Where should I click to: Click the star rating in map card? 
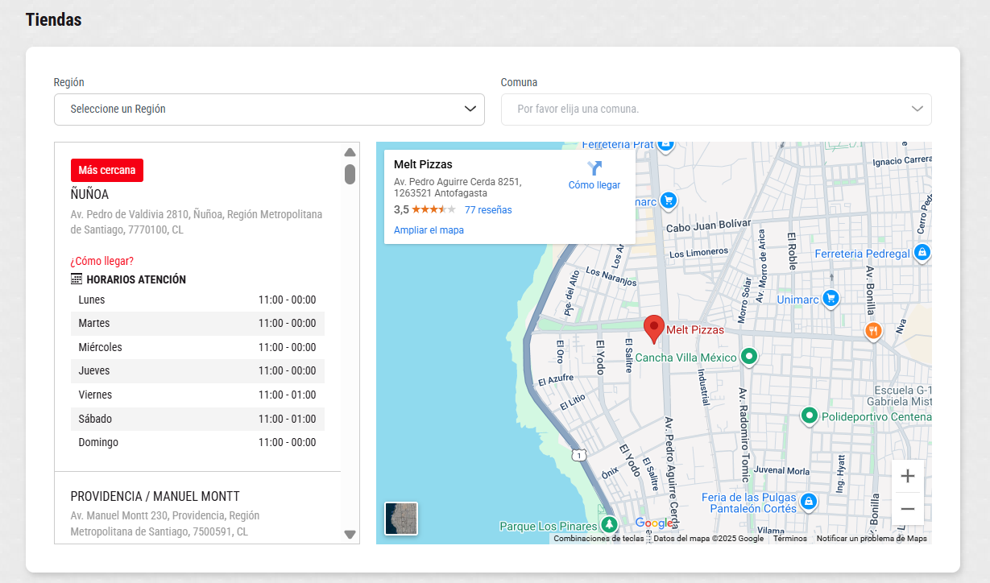[433, 209]
